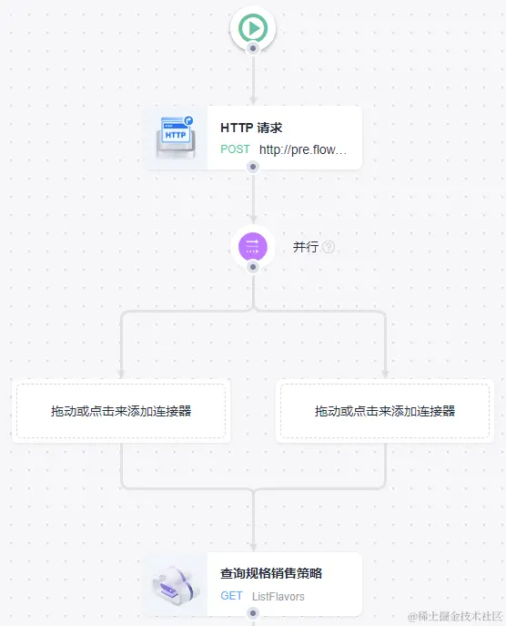Open the HTTP 请求 node title
Screen dimensions: 506x626
pyautogui.click(x=251, y=128)
